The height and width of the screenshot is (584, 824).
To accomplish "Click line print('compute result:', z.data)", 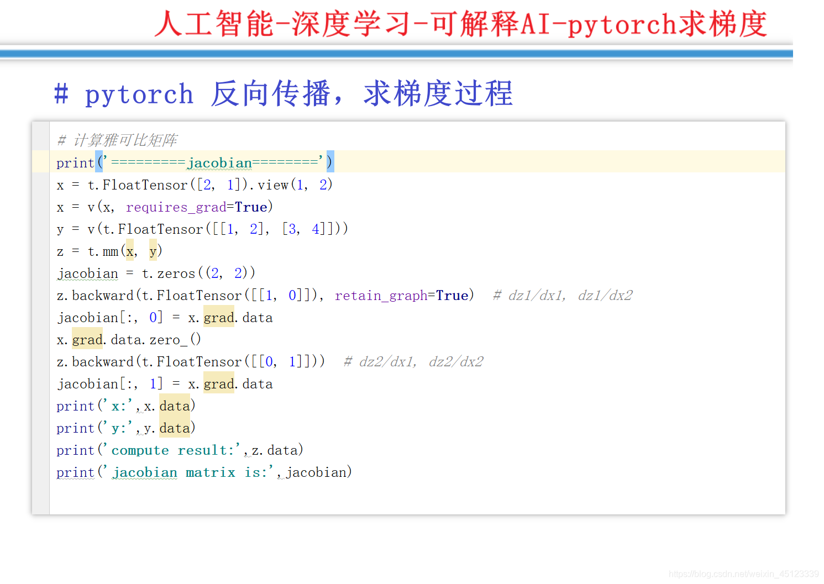I will (x=180, y=450).
